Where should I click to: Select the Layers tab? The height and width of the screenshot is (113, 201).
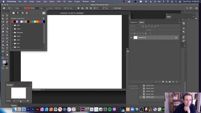point(142,22)
